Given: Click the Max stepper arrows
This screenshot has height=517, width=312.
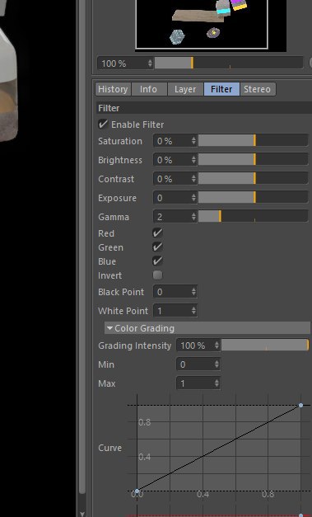Looking at the screenshot, I should click(x=217, y=383).
